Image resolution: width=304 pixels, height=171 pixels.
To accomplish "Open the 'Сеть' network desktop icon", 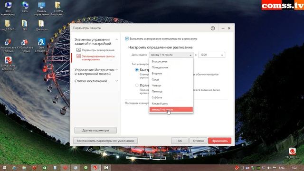I will coord(25,7).
